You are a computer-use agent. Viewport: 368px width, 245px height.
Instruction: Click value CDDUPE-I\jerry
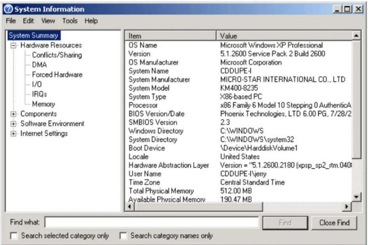[243, 174]
